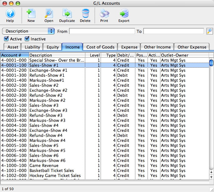Image resolution: width=214 pixels, height=192 pixels.
Task: Click the scrollbar down arrow
Action: point(211,177)
